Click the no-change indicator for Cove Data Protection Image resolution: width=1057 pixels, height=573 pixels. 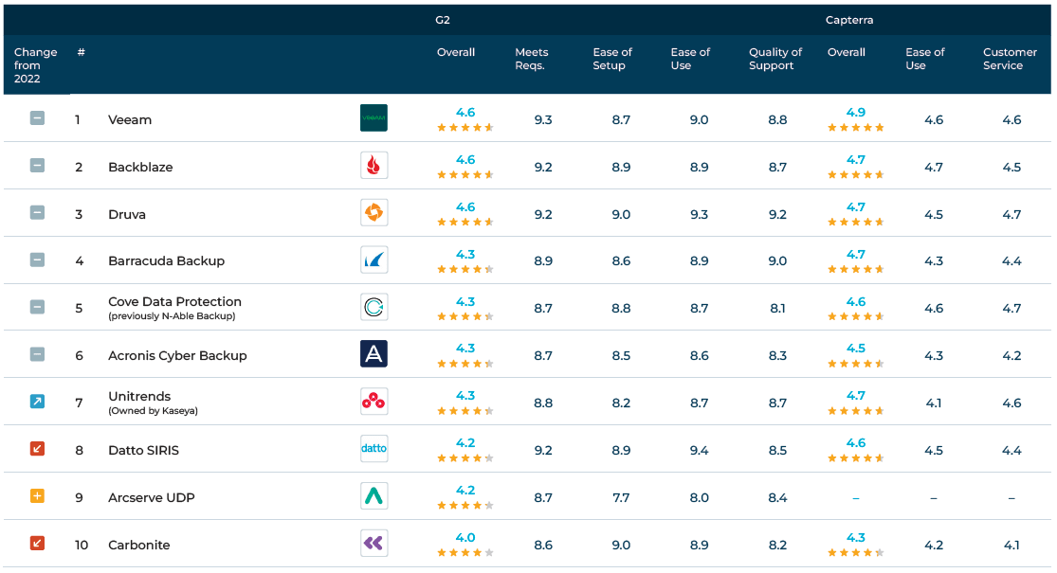[37, 307]
